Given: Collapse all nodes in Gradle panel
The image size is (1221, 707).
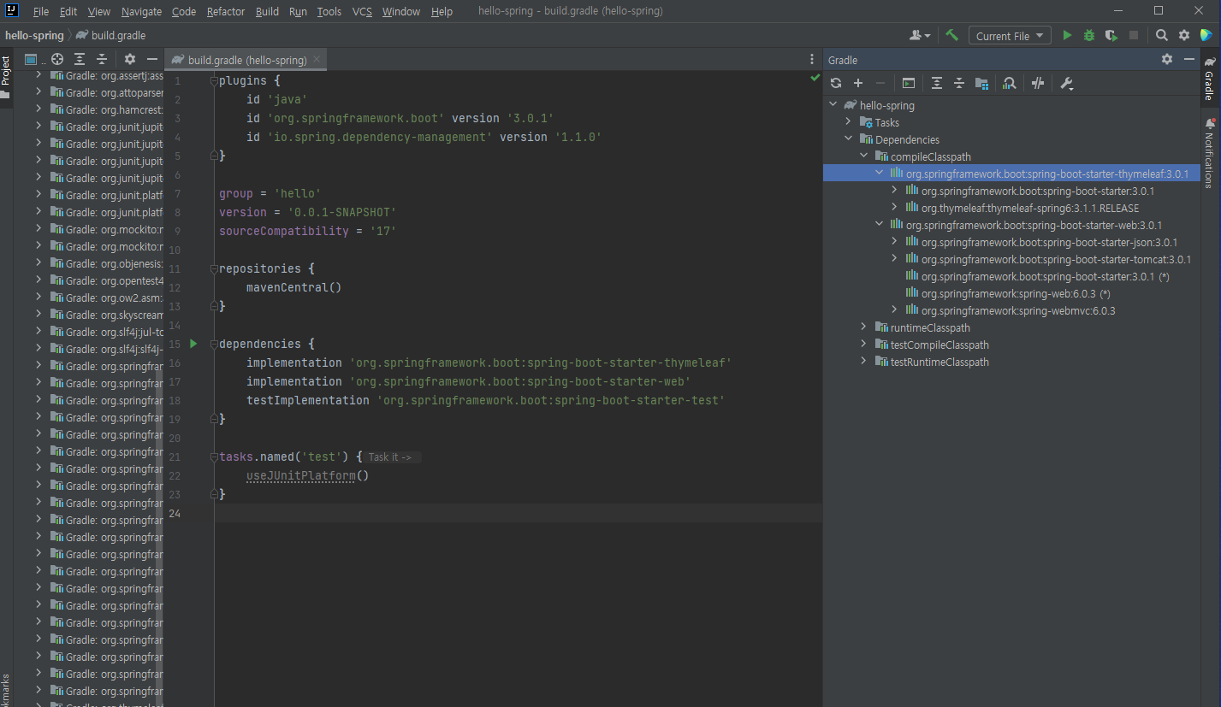Looking at the screenshot, I should 959,83.
